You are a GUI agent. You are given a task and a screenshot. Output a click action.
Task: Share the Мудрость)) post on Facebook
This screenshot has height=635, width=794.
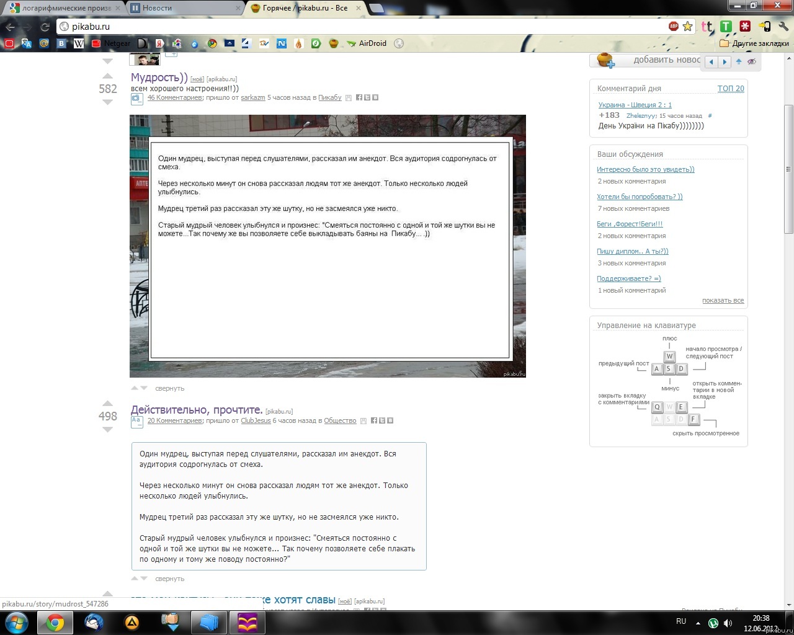click(359, 97)
